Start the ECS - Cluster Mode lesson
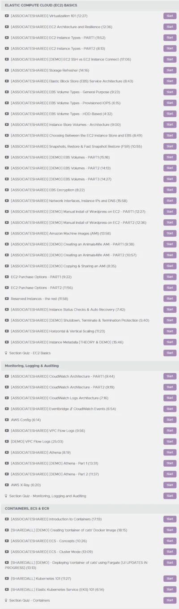 pyautogui.click(x=170, y=551)
